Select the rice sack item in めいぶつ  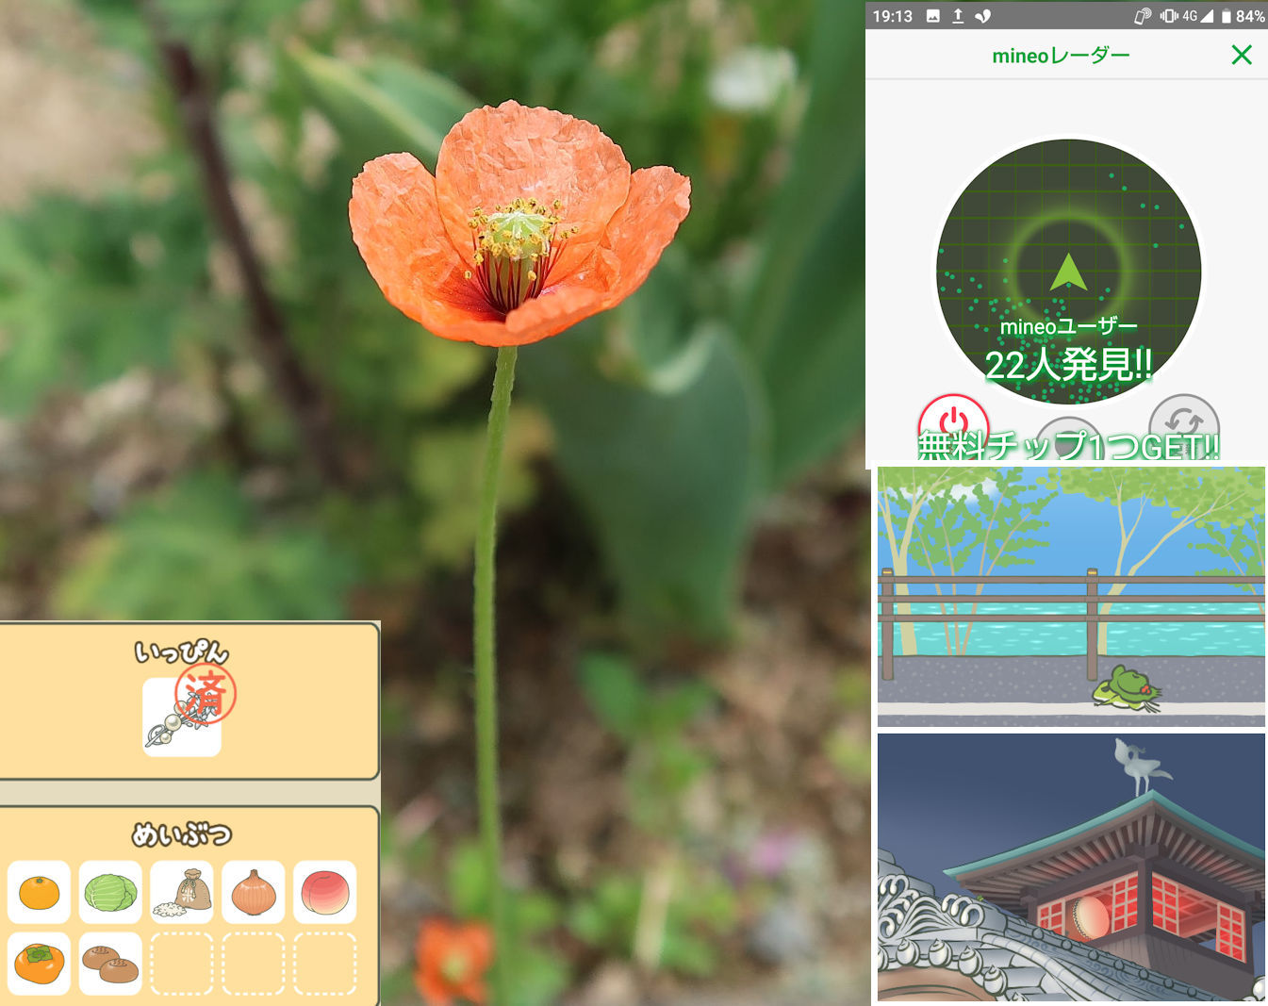point(182,892)
